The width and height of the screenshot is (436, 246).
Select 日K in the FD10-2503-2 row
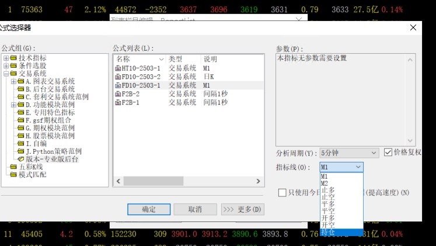pyautogui.click(x=209, y=77)
